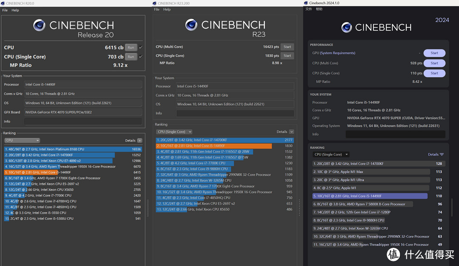Open the Help menu in Cinebench R20
This screenshot has width=459, height=266.
tap(15, 10)
